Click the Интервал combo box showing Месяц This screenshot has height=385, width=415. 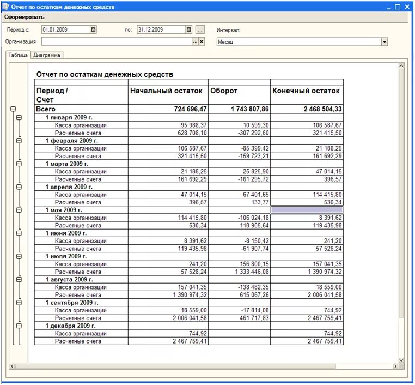pos(299,41)
